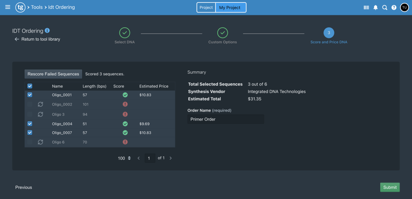The height and width of the screenshot is (199, 412).
Task: Go to the Select DNA step
Action: tap(125, 33)
